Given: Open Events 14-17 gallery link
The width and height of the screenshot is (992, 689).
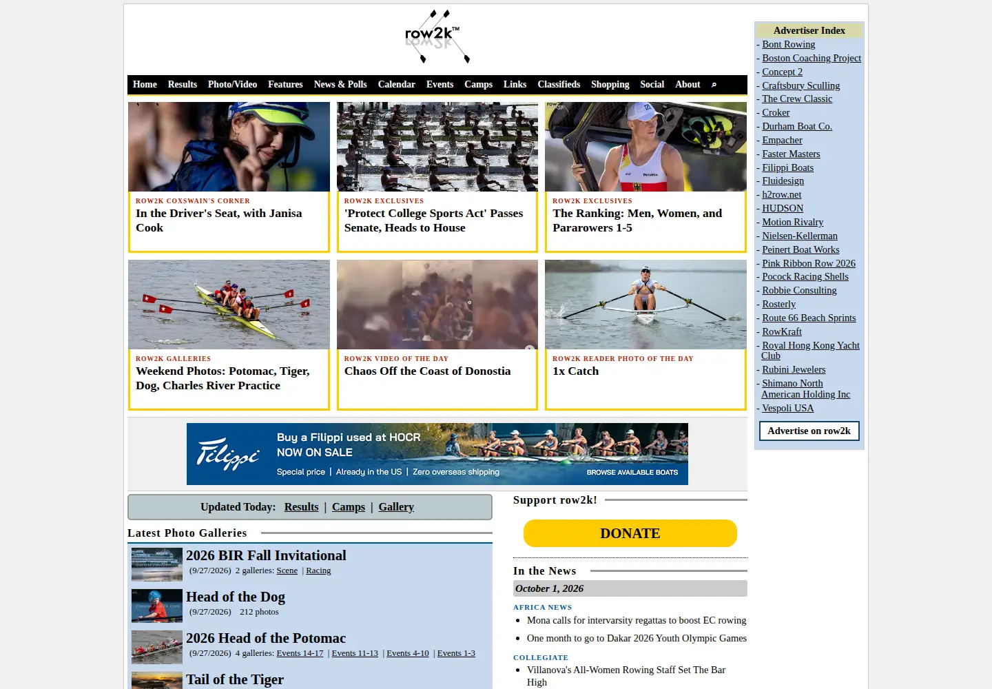Looking at the screenshot, I should point(300,653).
